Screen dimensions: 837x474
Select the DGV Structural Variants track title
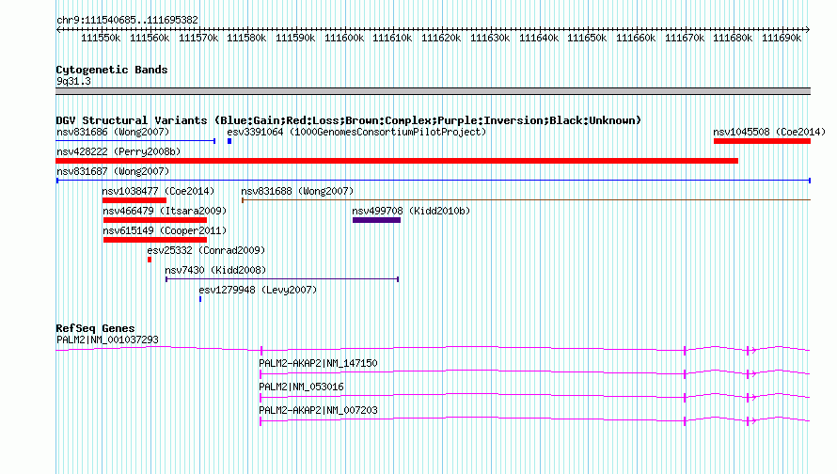point(348,120)
